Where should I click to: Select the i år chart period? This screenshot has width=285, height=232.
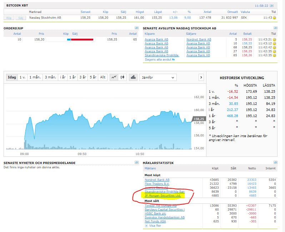point(63,77)
